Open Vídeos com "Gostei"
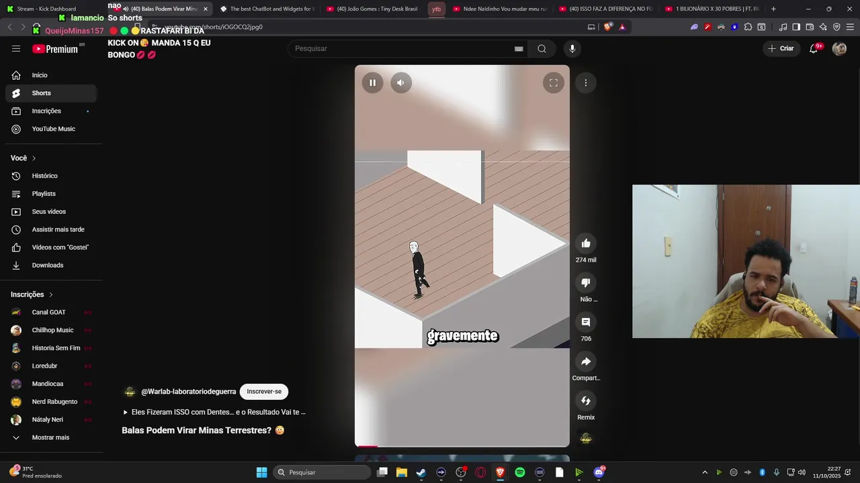This screenshot has width=860, height=483. [x=51, y=248]
